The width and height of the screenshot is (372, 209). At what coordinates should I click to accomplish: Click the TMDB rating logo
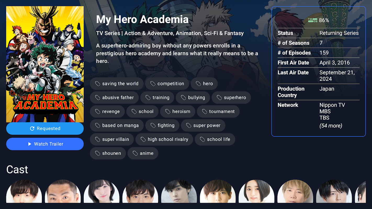pos(313,20)
